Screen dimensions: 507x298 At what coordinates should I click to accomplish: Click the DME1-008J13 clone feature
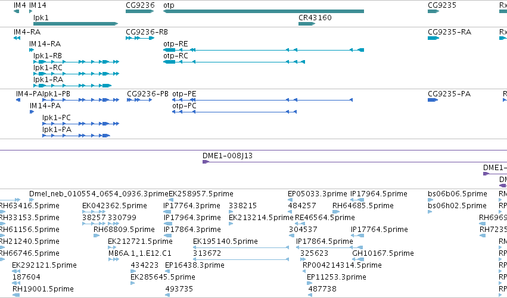(x=354, y=162)
